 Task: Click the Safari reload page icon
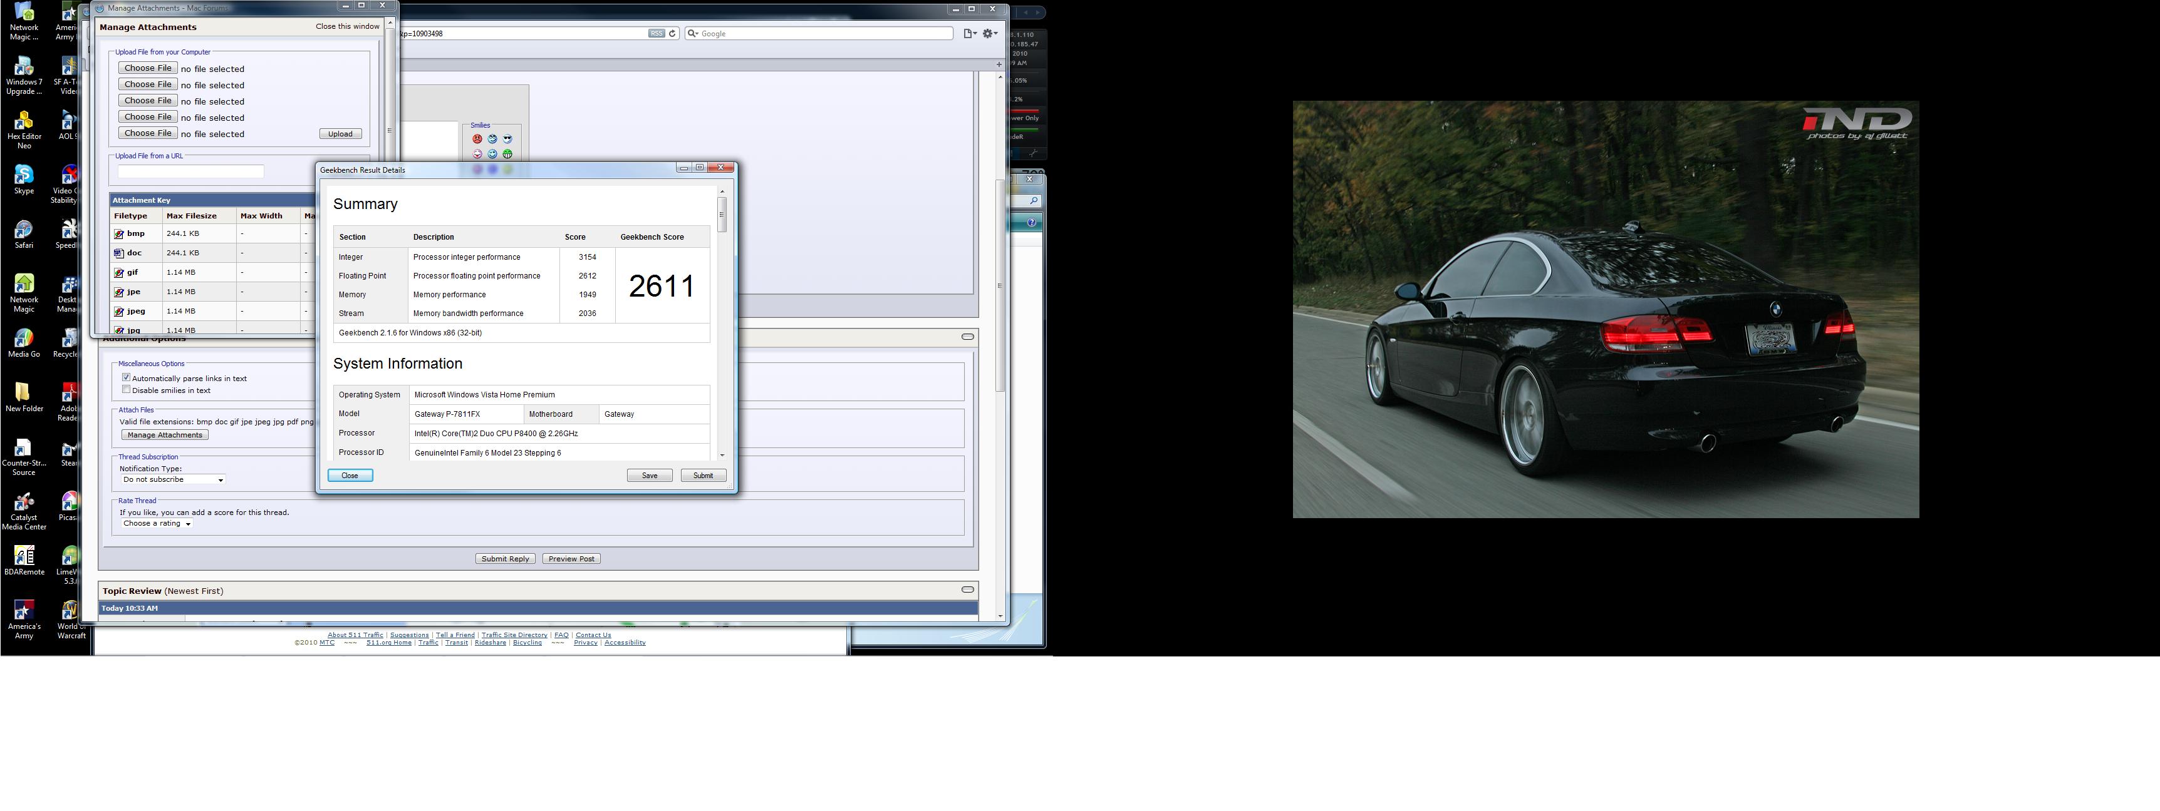click(672, 34)
